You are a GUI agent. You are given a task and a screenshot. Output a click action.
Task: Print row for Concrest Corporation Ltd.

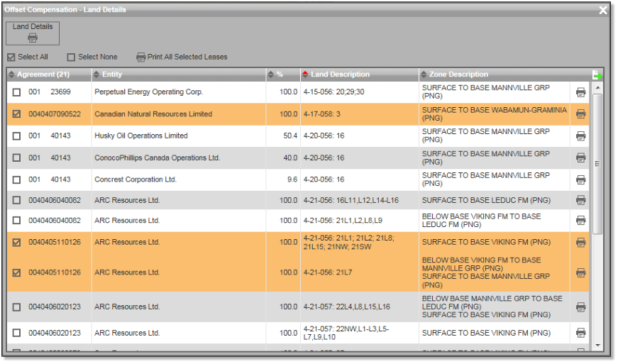(580, 180)
